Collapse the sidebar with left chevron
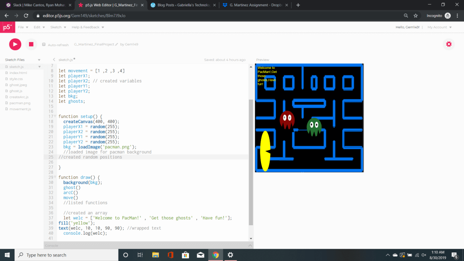The width and height of the screenshot is (464, 261). (54, 60)
